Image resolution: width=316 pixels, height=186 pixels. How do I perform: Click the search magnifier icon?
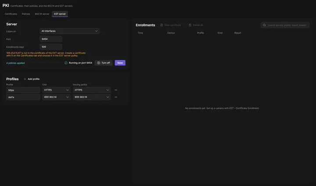point(264,25)
